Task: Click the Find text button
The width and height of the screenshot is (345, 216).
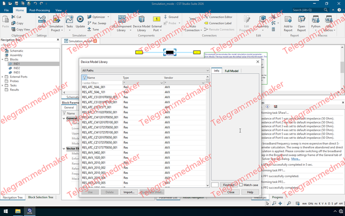Action: click(229, 185)
